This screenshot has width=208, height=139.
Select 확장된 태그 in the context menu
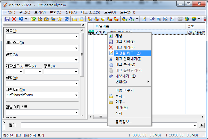click(x=128, y=53)
